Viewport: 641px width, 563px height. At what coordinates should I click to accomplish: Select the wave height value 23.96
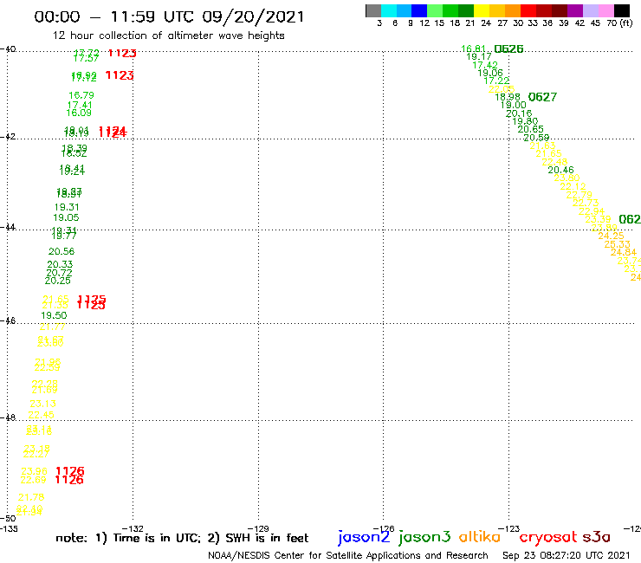point(35,471)
